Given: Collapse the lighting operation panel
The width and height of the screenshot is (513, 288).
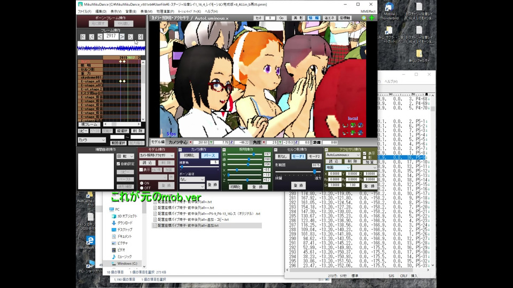Looking at the screenshot, I should coord(224,149).
